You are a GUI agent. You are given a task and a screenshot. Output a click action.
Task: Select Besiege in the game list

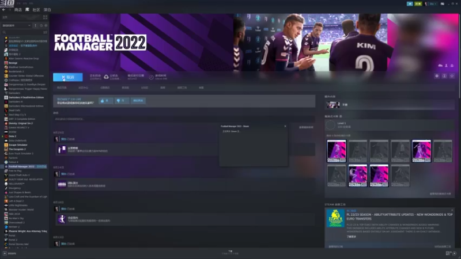(x=13, y=63)
